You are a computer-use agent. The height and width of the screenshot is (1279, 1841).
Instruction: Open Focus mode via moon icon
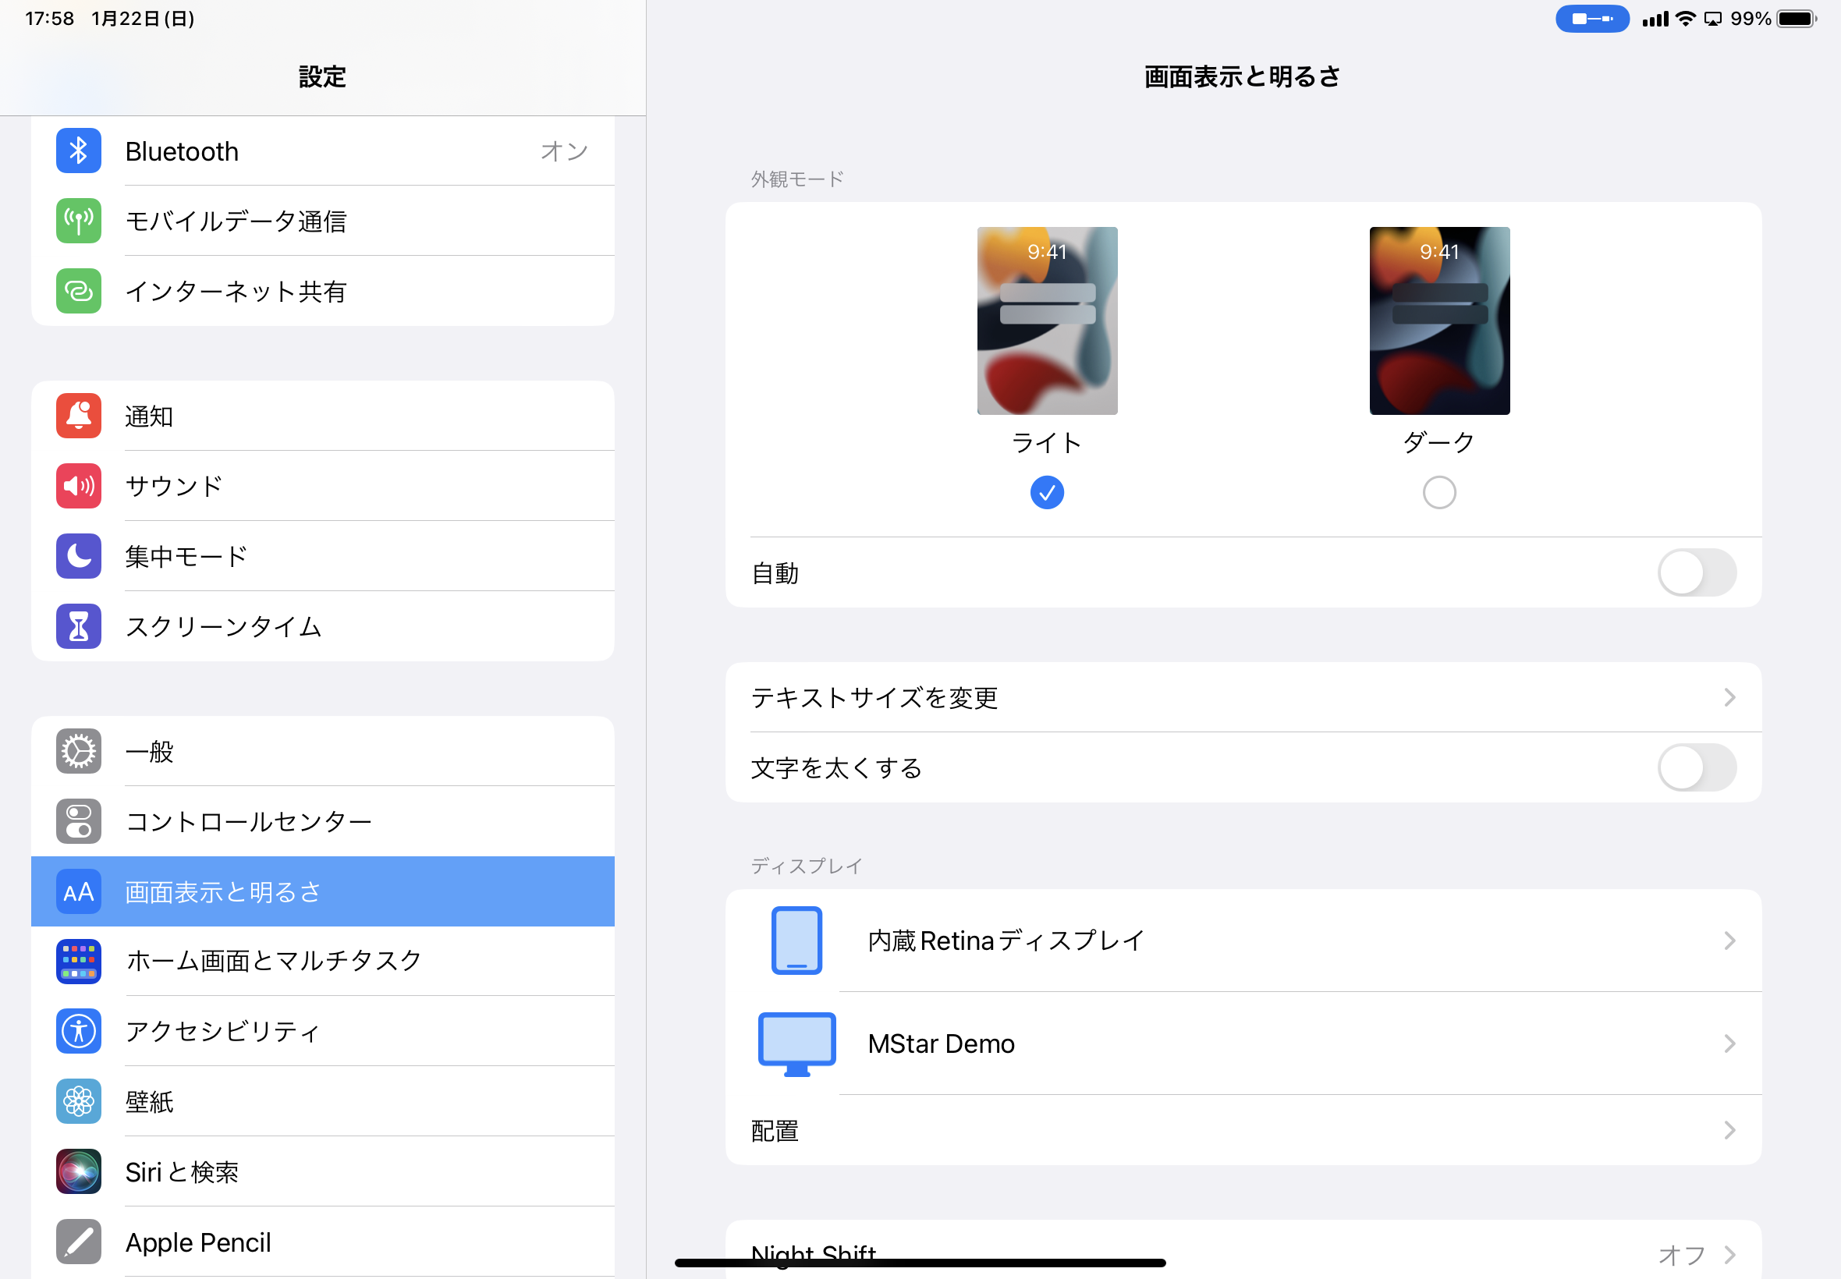click(x=79, y=556)
